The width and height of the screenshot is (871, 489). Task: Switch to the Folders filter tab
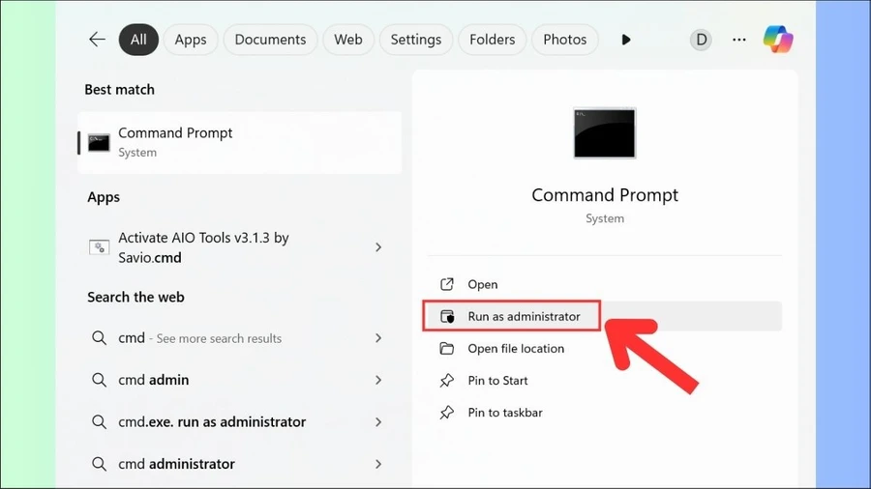(x=493, y=40)
